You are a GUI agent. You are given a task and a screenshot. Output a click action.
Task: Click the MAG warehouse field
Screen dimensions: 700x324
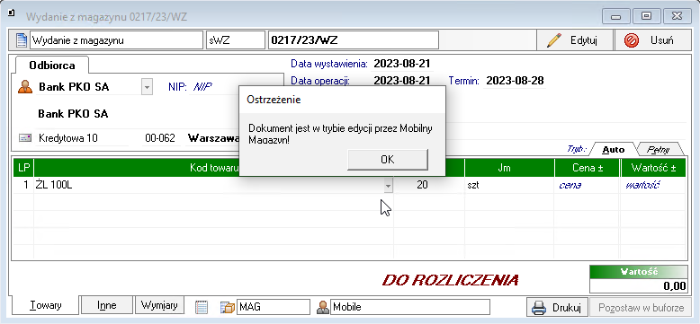274,307
